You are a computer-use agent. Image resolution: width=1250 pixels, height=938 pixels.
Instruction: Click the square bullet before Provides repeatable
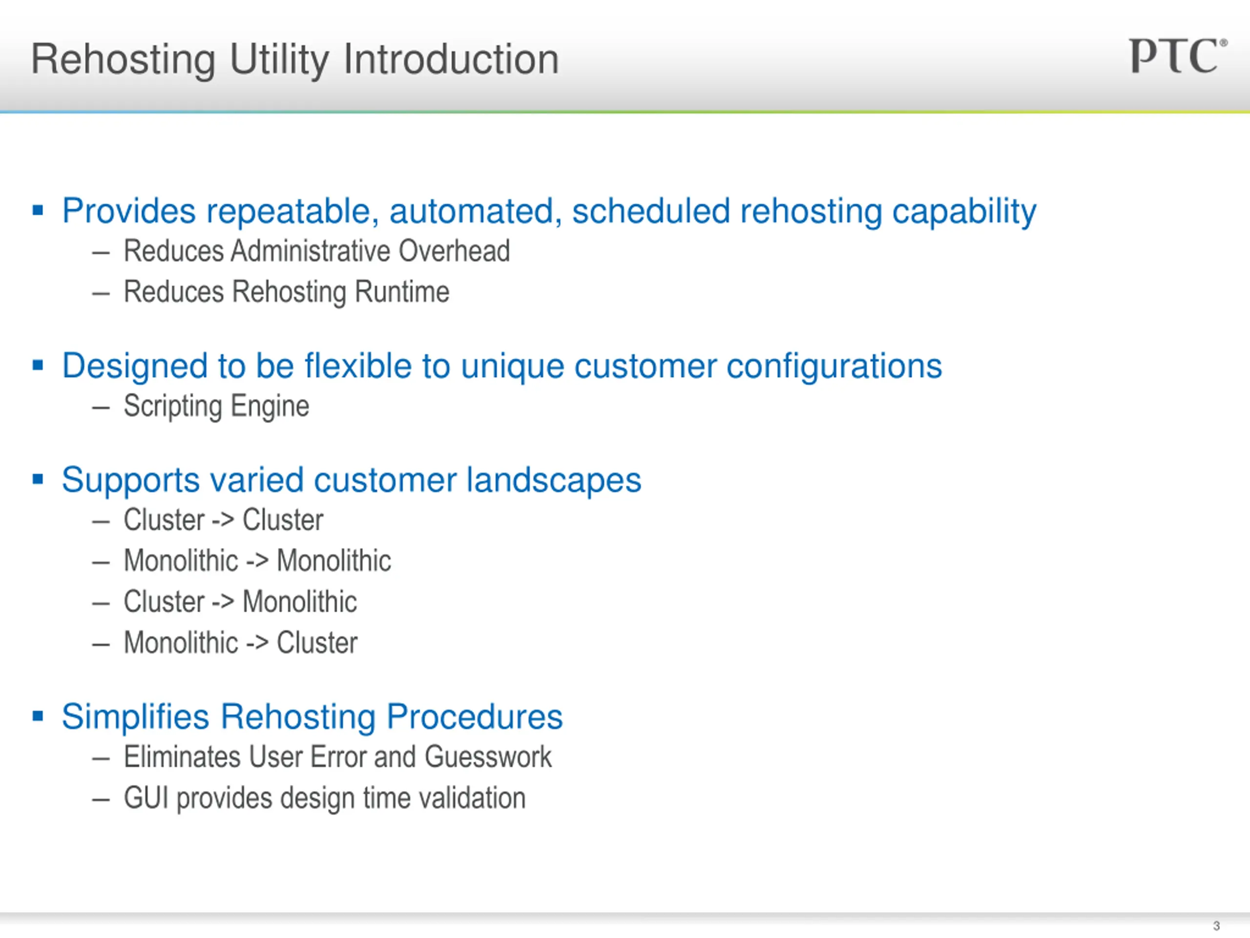click(x=38, y=211)
